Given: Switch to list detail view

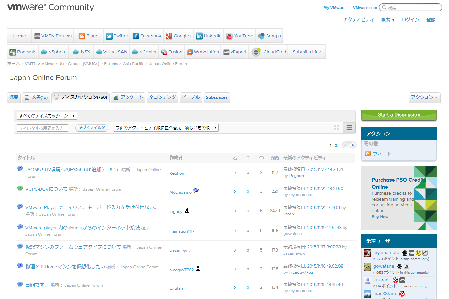Looking at the screenshot, I should click(x=349, y=127).
